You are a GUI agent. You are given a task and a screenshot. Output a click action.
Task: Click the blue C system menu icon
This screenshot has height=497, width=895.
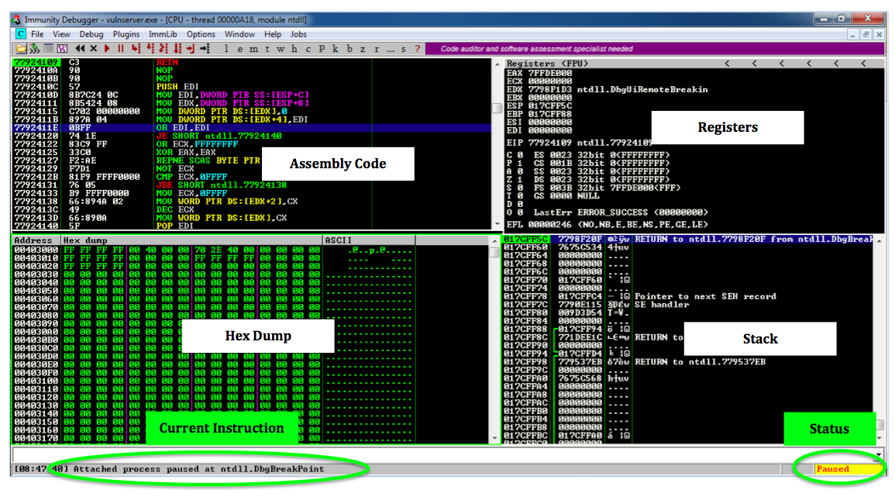tap(21, 33)
